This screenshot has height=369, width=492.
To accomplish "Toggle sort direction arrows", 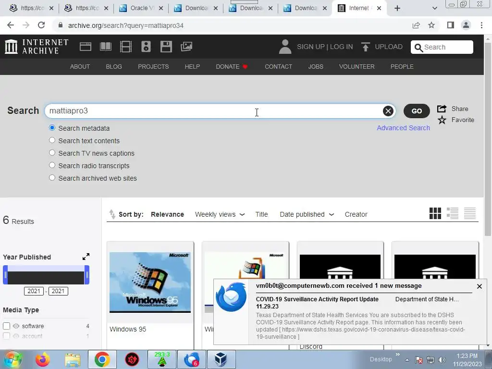I will click(112, 214).
